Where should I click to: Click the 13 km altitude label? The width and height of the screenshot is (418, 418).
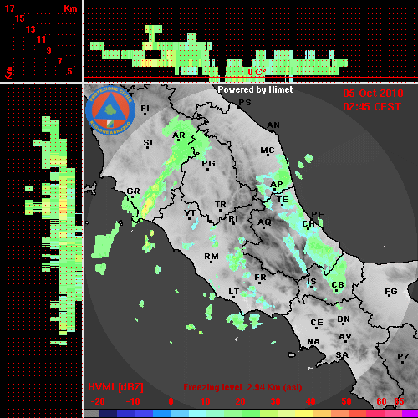[x=31, y=29]
